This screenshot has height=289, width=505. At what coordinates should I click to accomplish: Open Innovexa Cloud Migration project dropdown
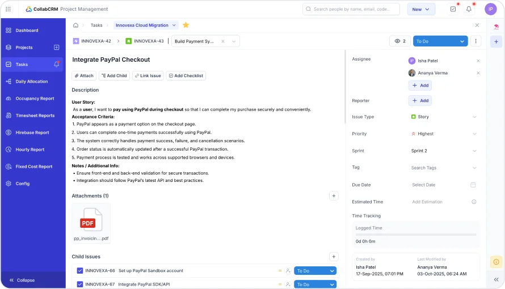[x=145, y=25]
